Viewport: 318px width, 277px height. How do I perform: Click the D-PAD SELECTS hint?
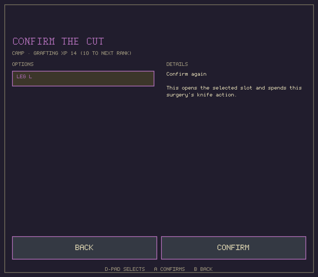(x=125, y=269)
